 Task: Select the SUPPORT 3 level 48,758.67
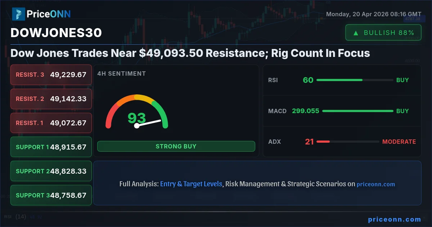pyautogui.click(x=51, y=195)
